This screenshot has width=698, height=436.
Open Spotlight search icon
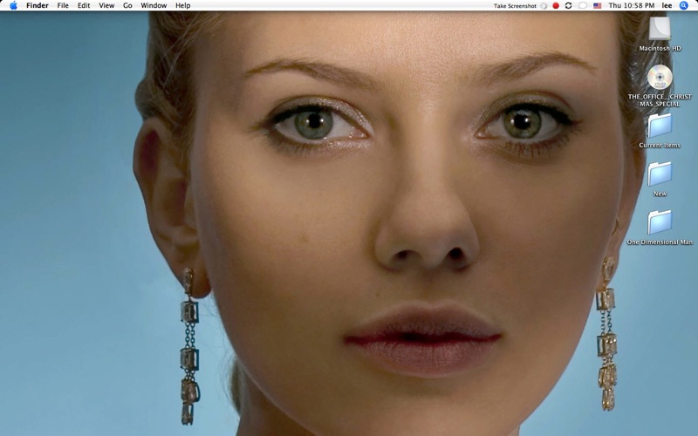[684, 5]
